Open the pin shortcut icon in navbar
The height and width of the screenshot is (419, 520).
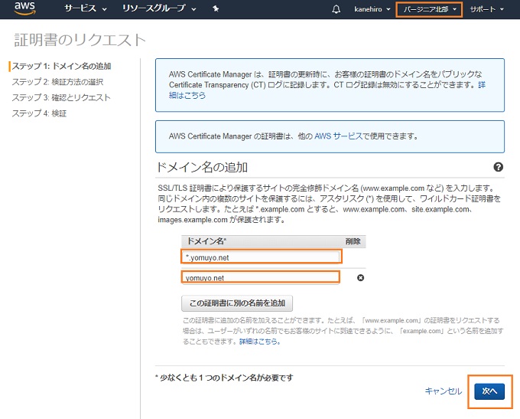[x=216, y=8]
